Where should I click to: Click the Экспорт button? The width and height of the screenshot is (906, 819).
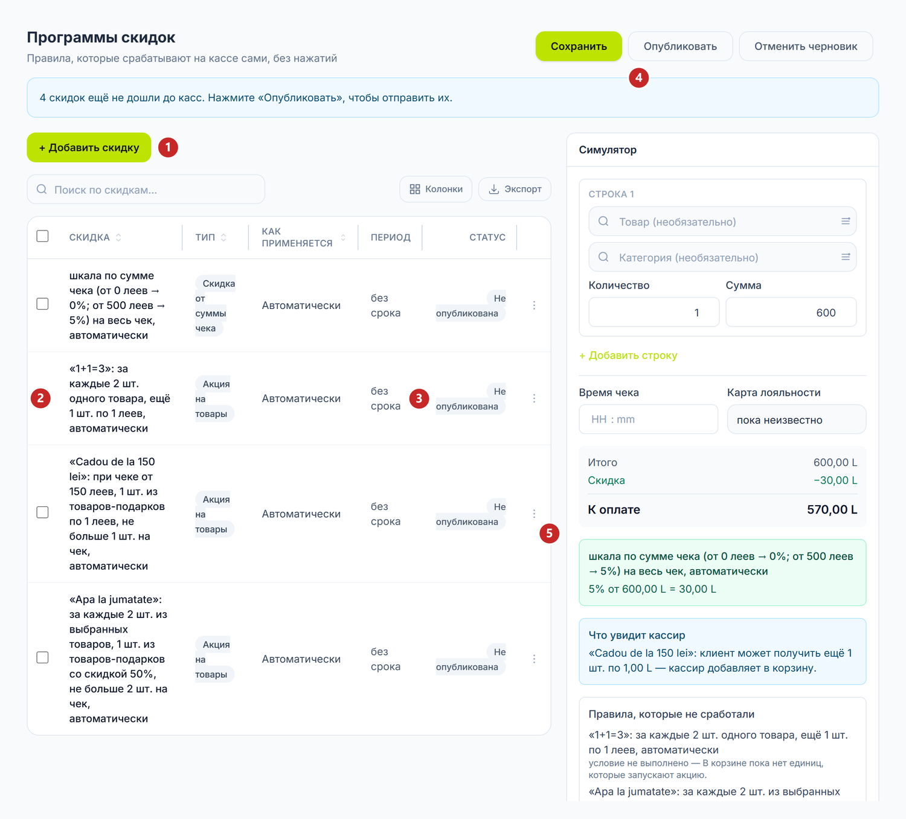pos(515,190)
